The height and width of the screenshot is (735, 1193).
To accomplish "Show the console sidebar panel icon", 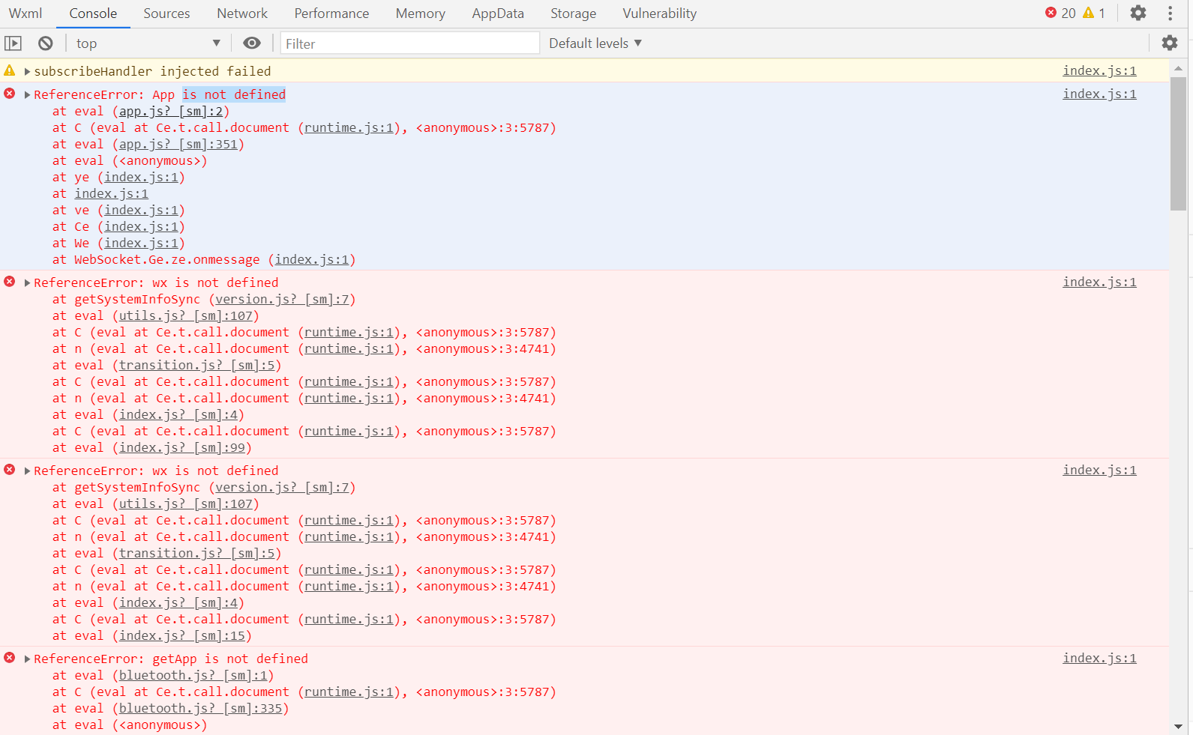I will [13, 43].
